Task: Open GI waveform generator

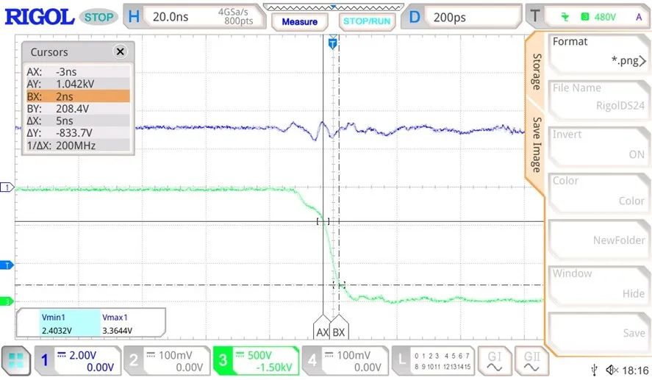Action: (495, 361)
